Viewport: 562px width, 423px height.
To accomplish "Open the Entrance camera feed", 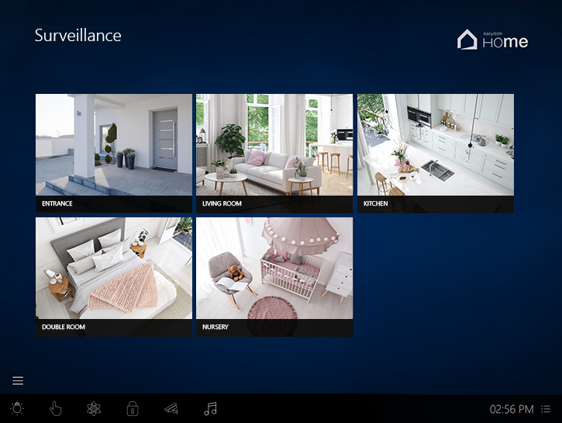I will 114,153.
